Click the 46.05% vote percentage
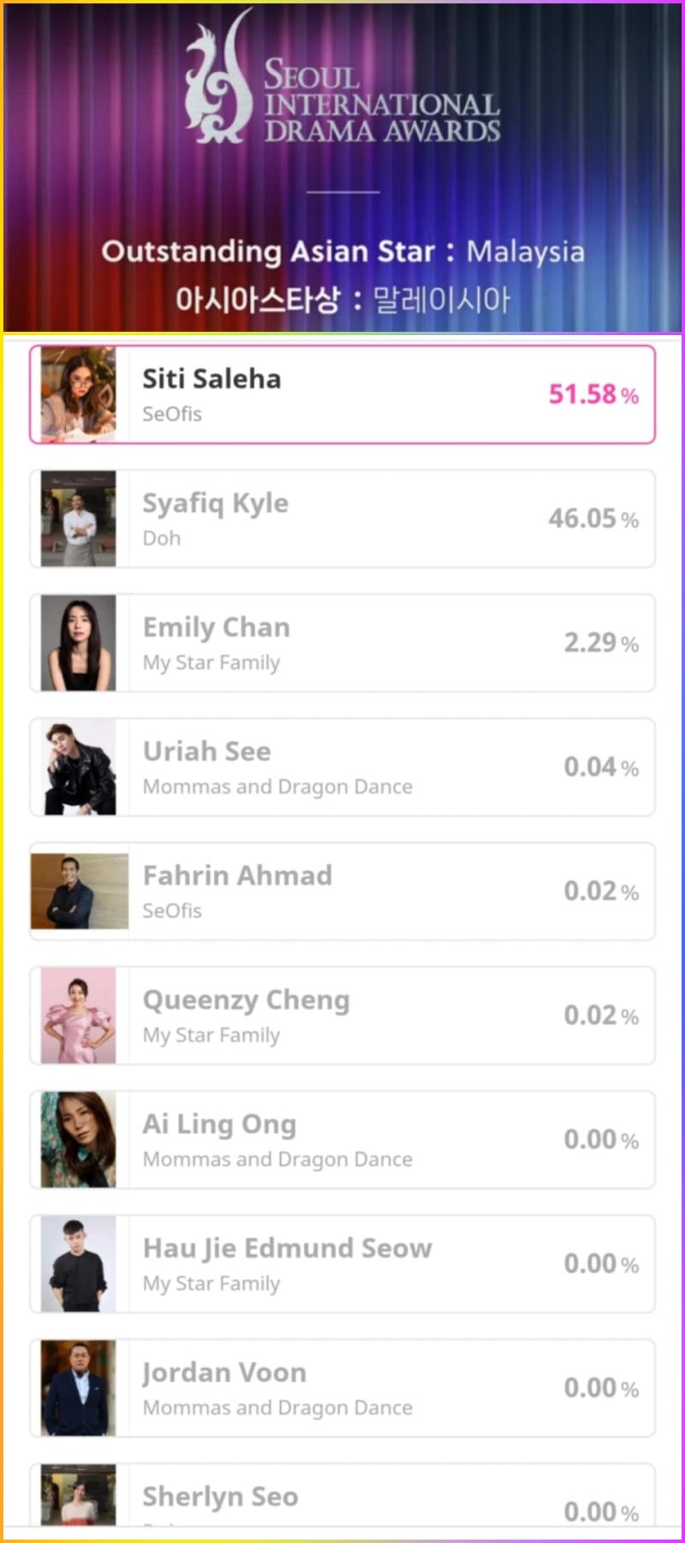Image resolution: width=685 pixels, height=1543 pixels. click(593, 519)
